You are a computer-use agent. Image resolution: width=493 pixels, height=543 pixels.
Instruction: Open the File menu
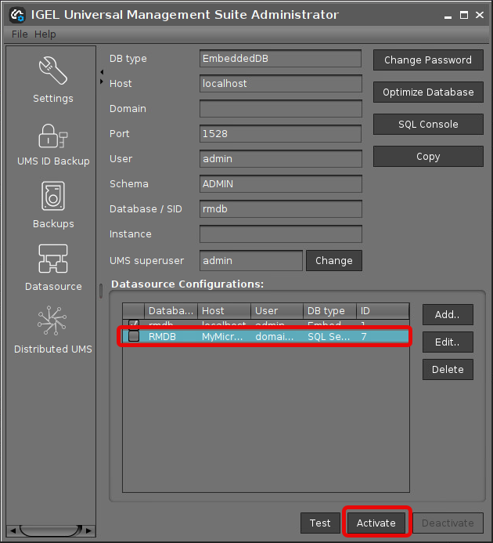(x=20, y=34)
